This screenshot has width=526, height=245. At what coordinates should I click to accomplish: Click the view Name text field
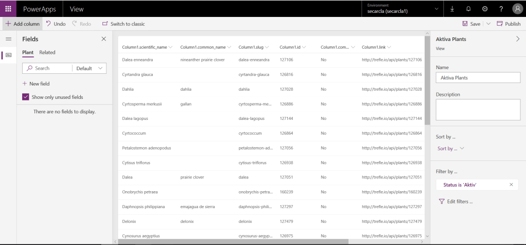tap(478, 78)
